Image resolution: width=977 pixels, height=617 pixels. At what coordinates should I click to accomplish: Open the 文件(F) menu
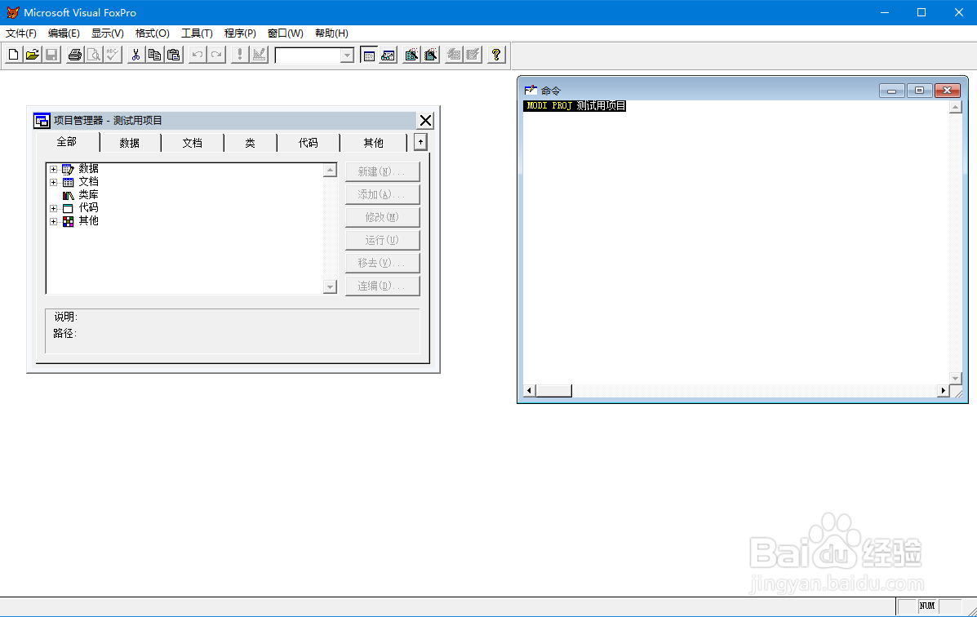click(21, 33)
